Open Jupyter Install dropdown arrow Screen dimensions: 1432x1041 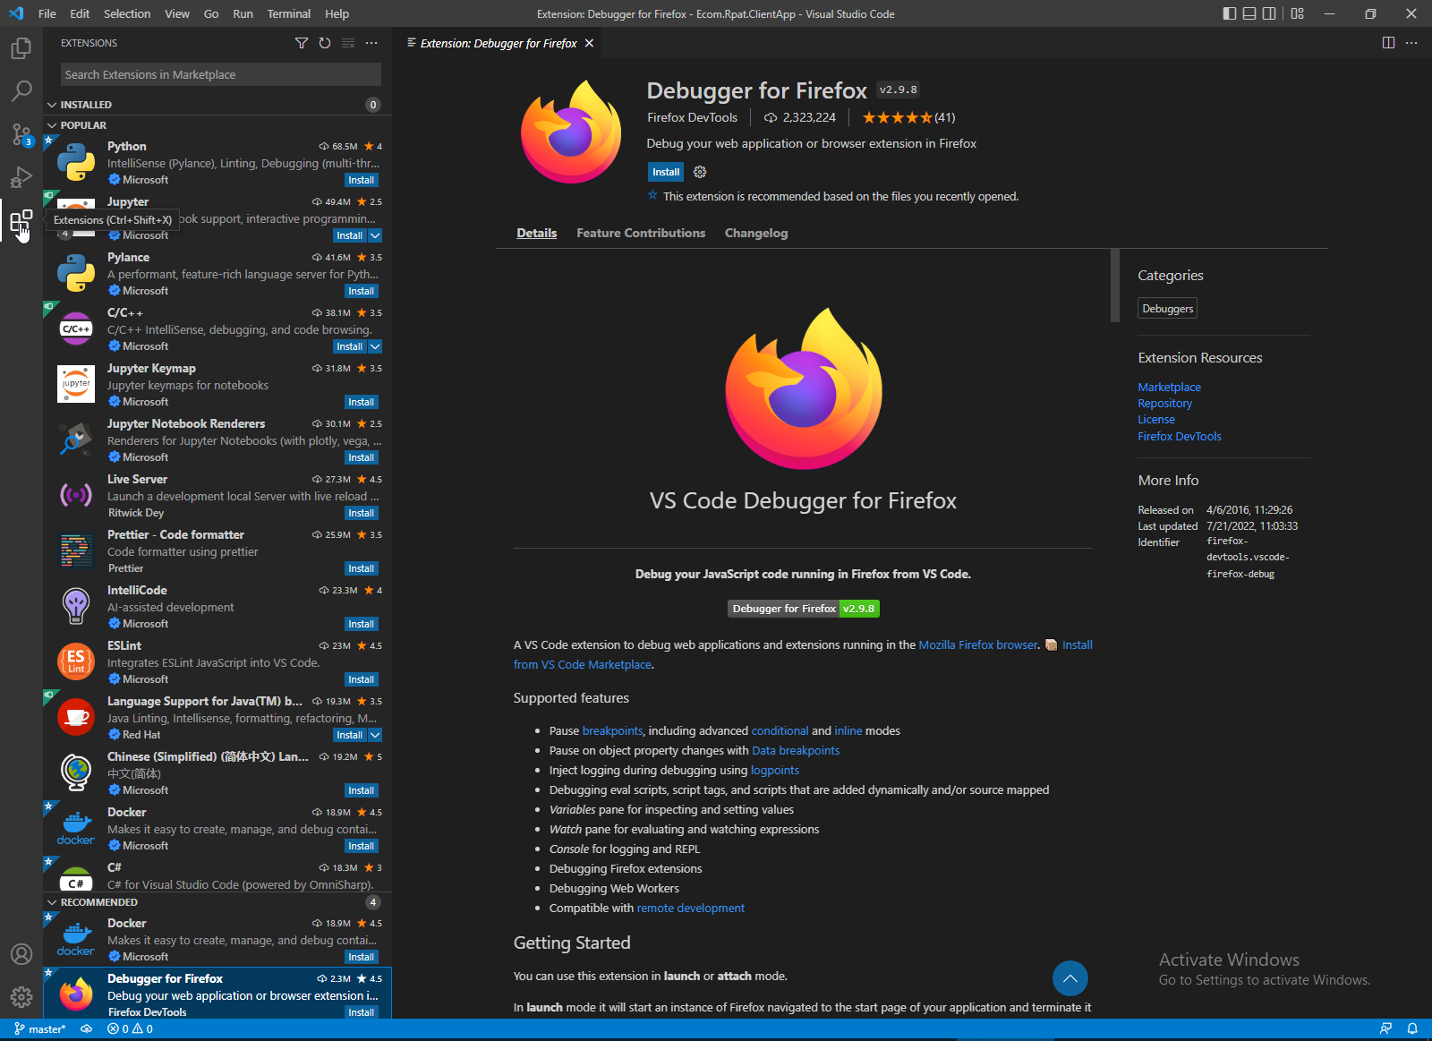[x=375, y=235]
